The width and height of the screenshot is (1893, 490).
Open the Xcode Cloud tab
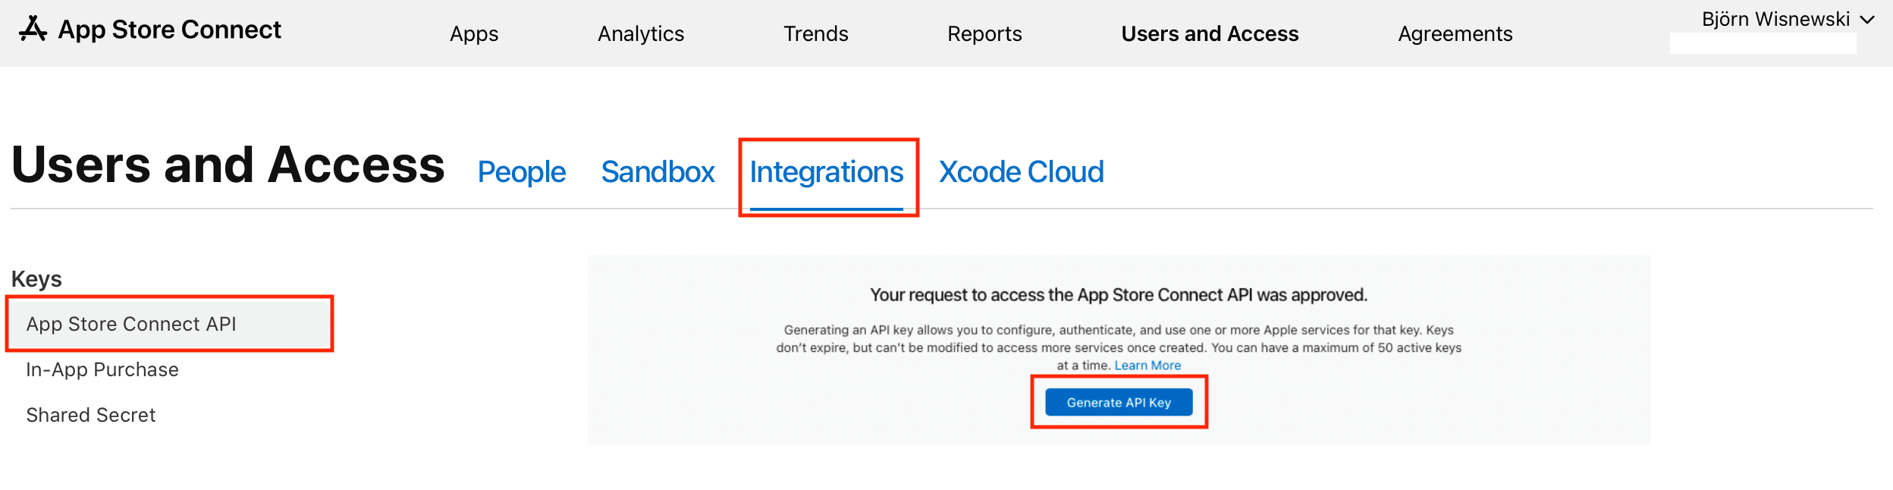coord(1021,172)
